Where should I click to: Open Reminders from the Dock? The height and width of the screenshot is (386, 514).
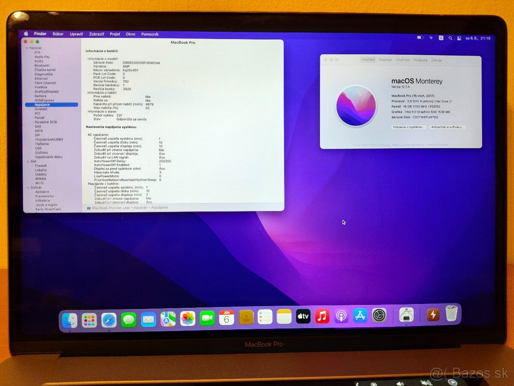tap(265, 317)
